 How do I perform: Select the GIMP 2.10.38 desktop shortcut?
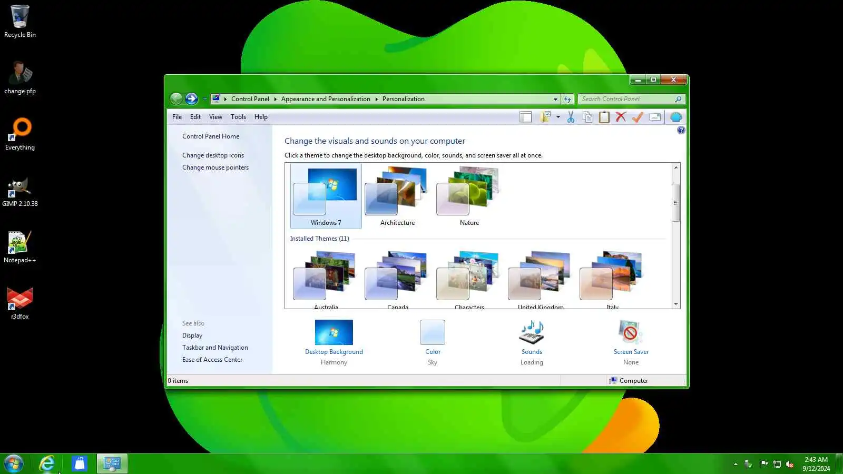(x=20, y=191)
